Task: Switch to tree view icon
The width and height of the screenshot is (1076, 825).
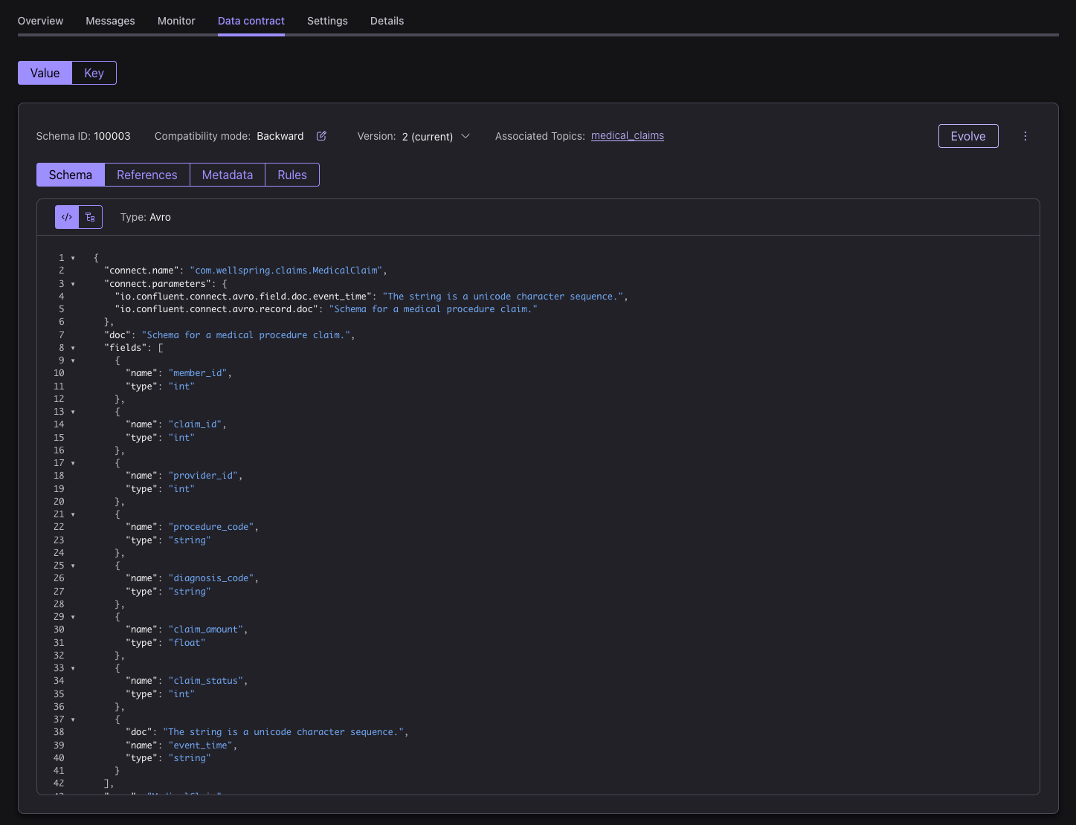Action: [90, 217]
